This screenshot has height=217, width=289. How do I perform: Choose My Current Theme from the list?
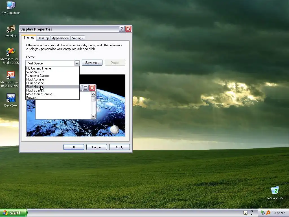[52, 68]
